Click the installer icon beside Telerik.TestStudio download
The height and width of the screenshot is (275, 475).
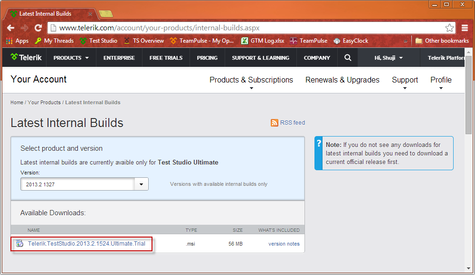click(x=19, y=243)
